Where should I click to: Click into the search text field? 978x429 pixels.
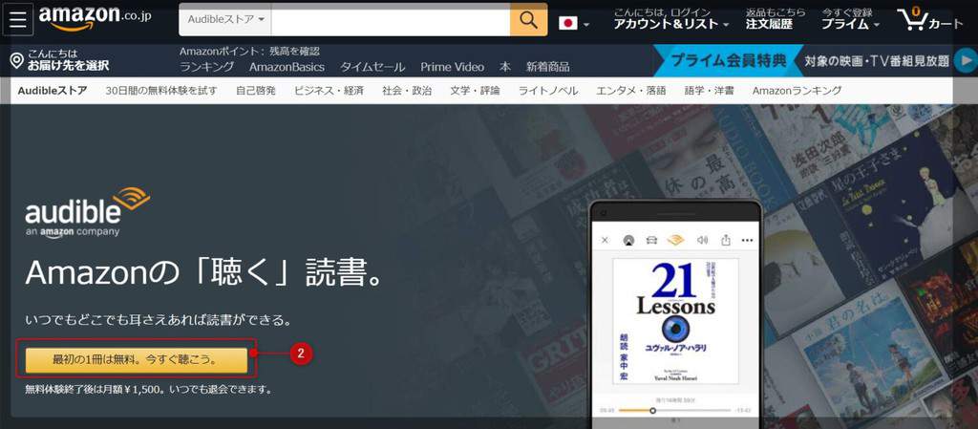point(391,20)
